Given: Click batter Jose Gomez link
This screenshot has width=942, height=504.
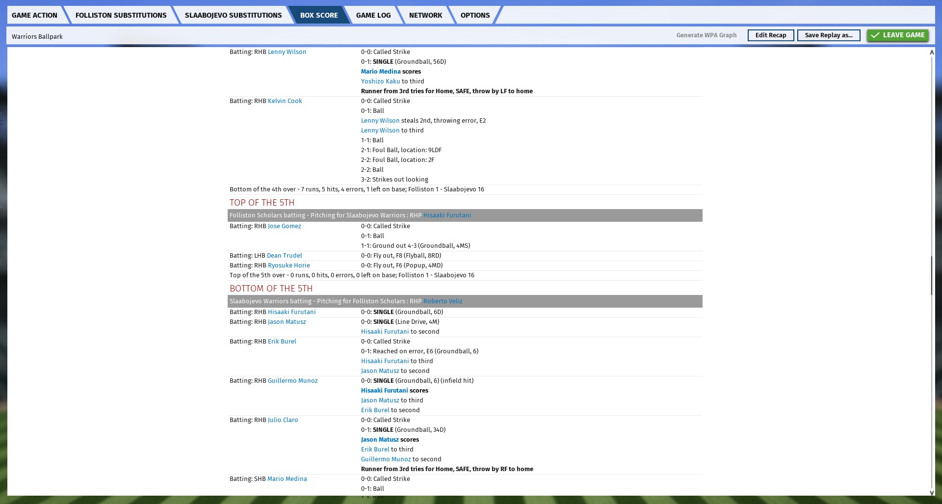Looking at the screenshot, I should [284, 226].
